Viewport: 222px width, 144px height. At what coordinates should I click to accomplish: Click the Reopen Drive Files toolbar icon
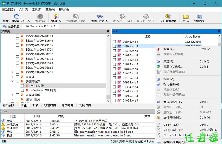click(x=17, y=16)
